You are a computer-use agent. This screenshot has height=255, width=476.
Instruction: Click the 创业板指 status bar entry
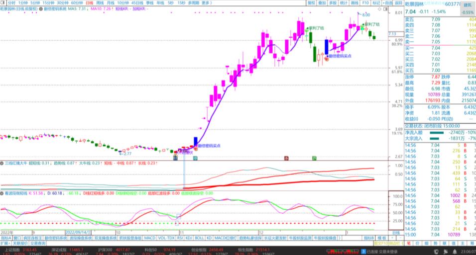point(208,250)
